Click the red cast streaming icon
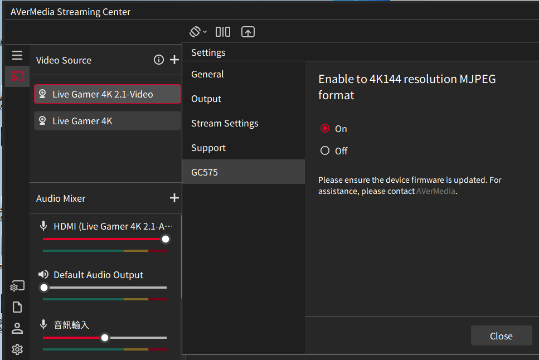Screen dimensions: 539x360 tap(17, 76)
